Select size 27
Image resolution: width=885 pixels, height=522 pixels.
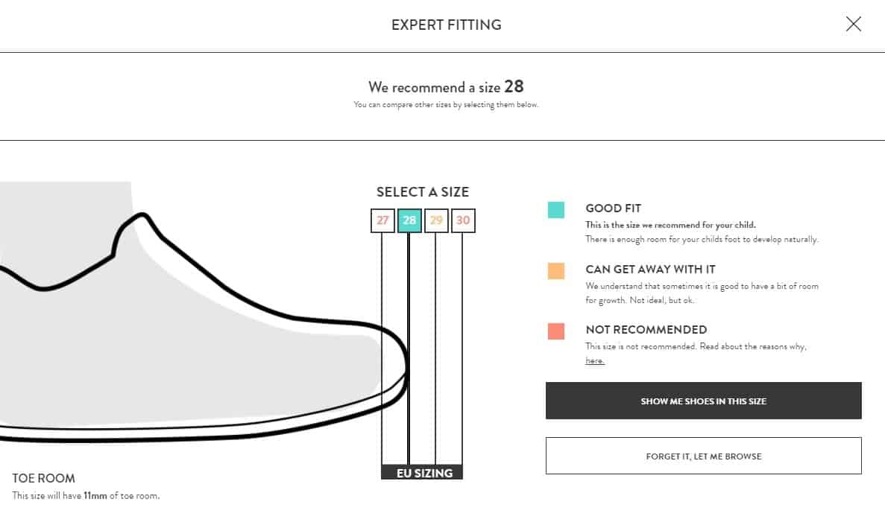pyautogui.click(x=382, y=220)
